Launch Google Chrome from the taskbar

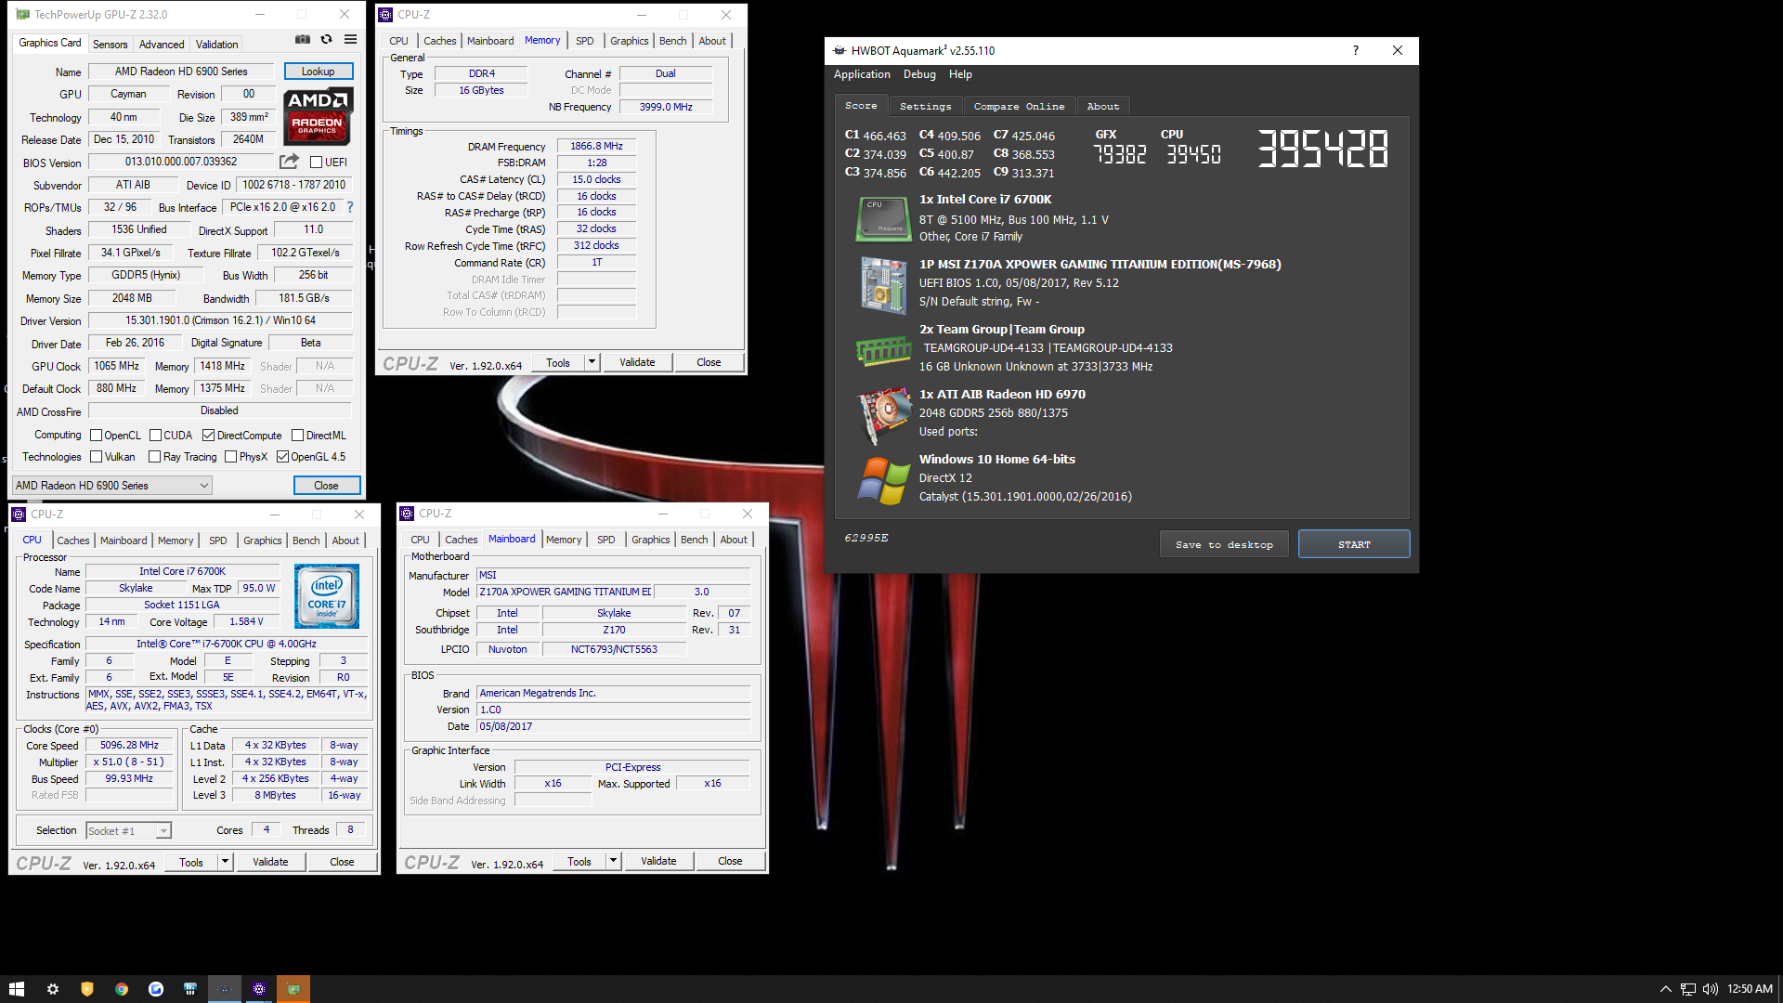(x=122, y=989)
